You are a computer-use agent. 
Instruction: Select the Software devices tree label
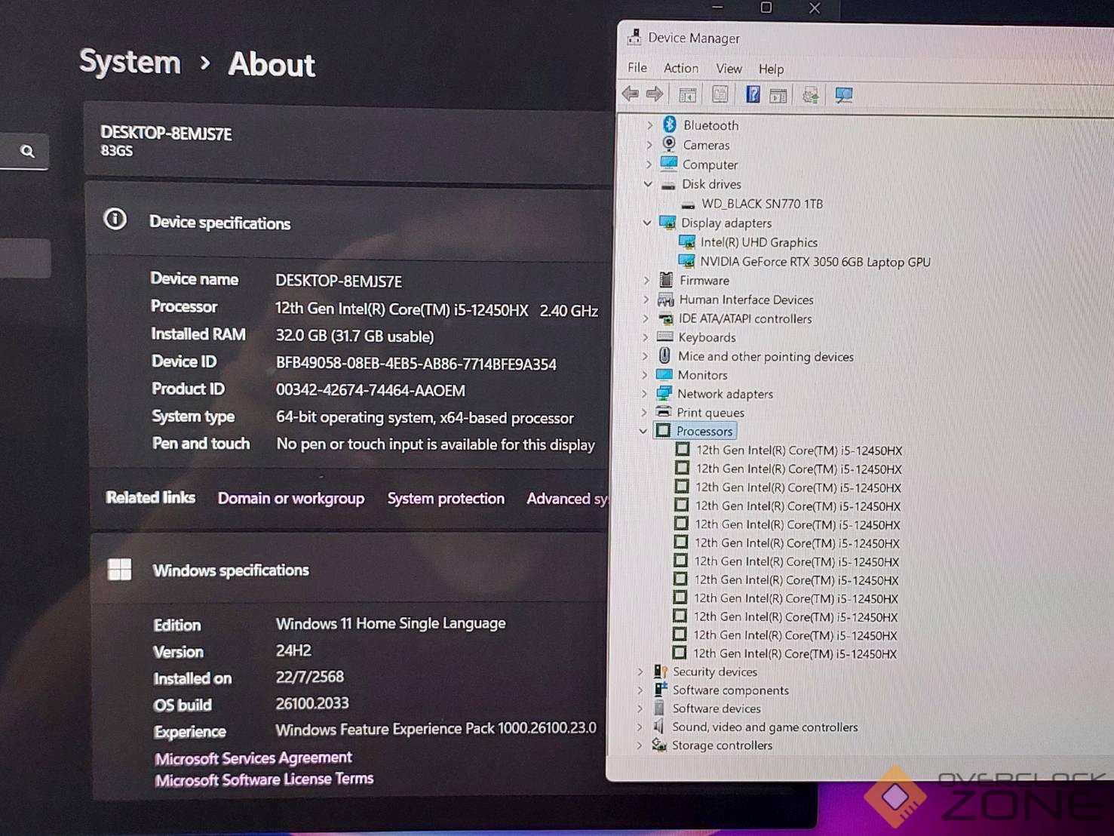click(717, 708)
